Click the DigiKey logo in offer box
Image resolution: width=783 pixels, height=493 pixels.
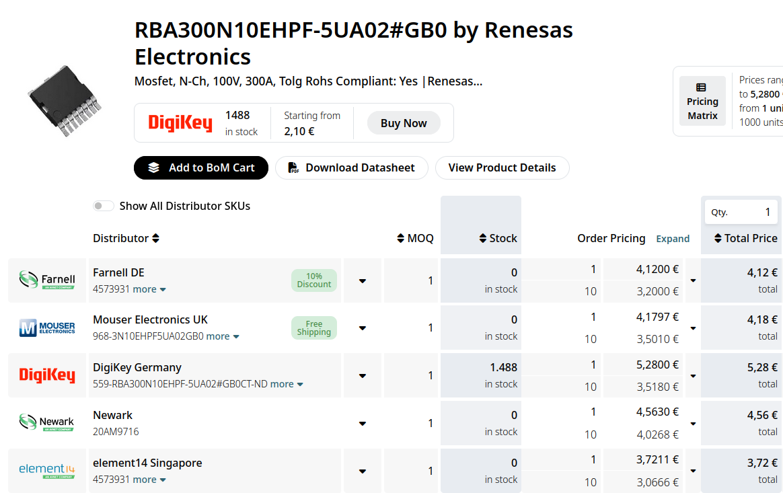[180, 123]
